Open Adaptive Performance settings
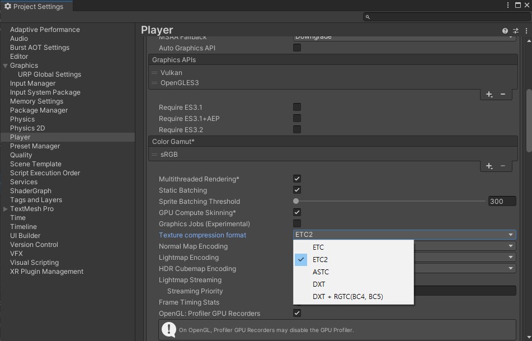The height and width of the screenshot is (341, 532). (45, 30)
